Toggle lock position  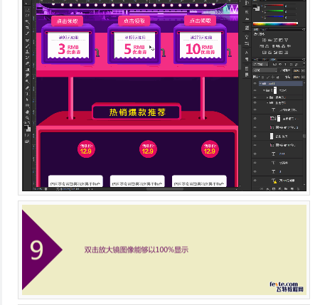(273, 77)
